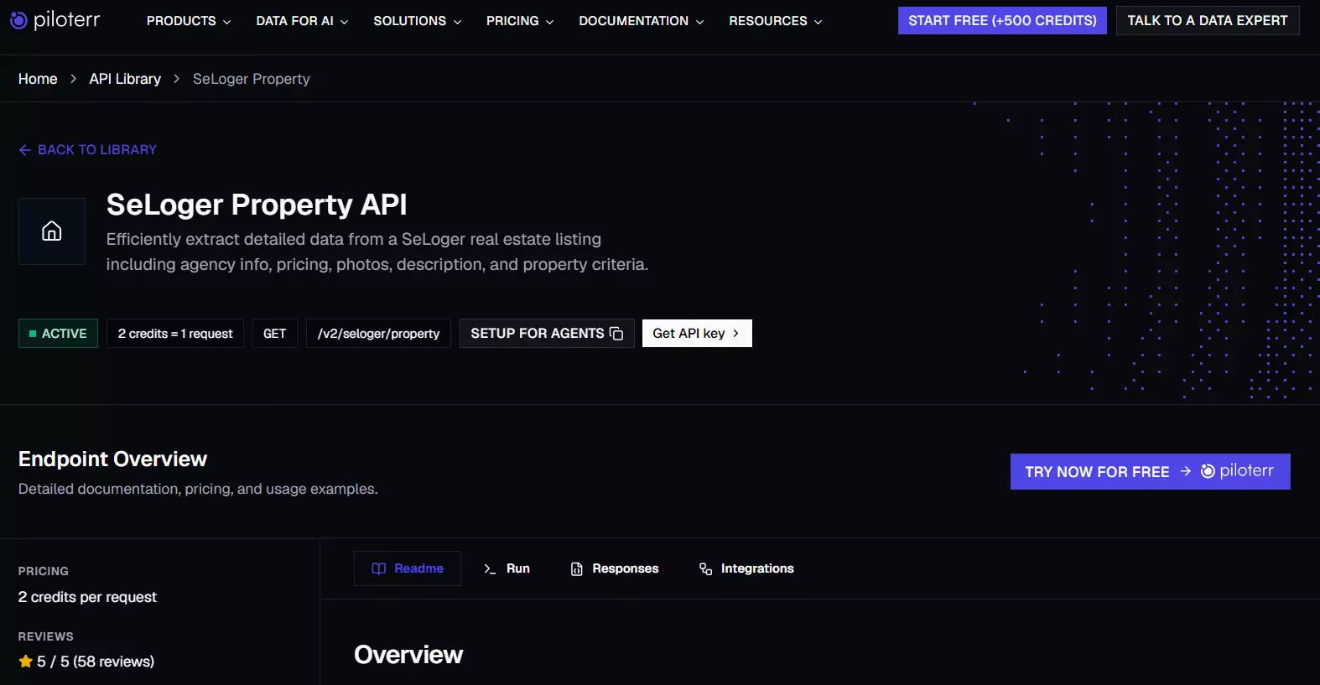Screen dimensions: 1320x685
Task: Click Try Now For Free button
Action: tap(1151, 472)
